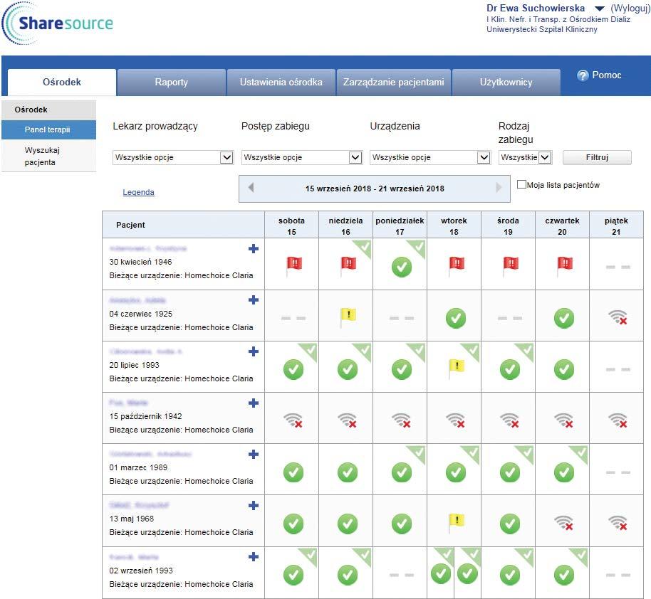The height and width of the screenshot is (599, 651).
Task: Open the Legenda link
Action: [138, 192]
